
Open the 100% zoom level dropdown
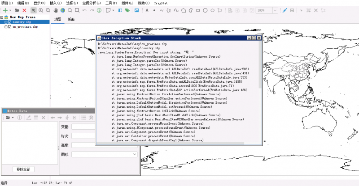point(275,10)
